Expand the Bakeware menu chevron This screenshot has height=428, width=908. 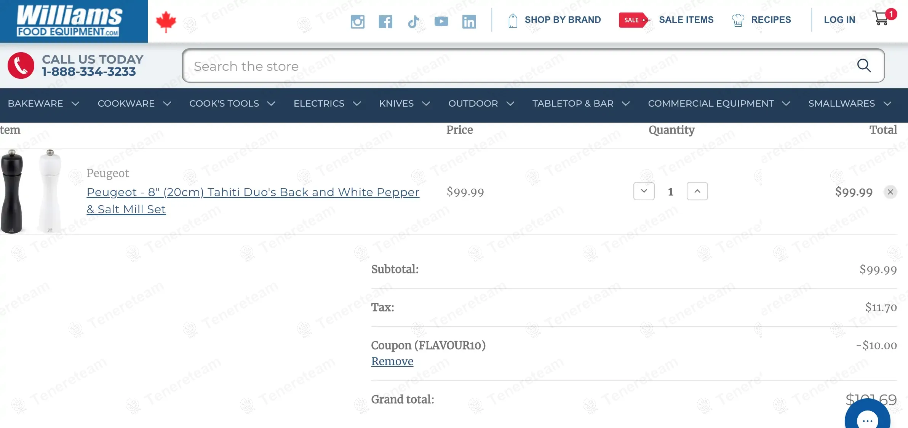[75, 104]
